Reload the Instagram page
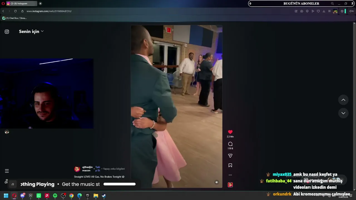Viewport: 356px width, 200px height. [15, 11]
